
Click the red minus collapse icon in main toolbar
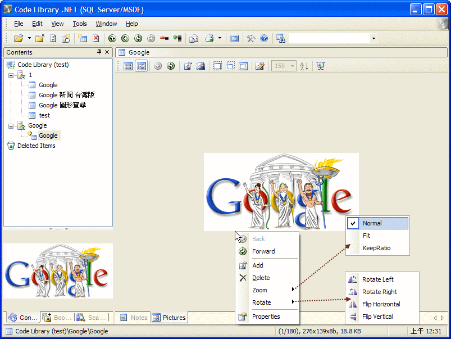point(164,38)
